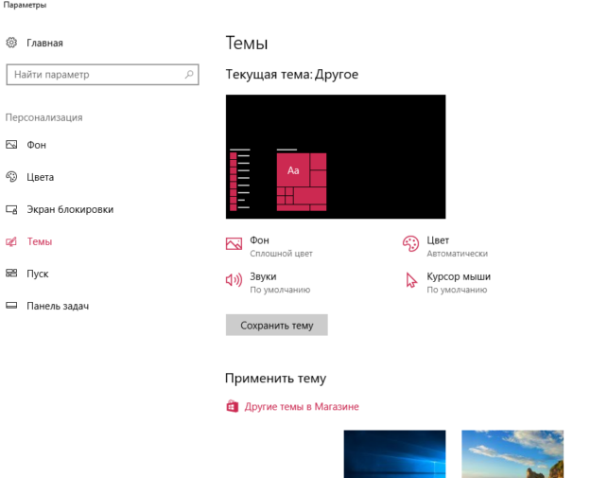
Task: Open the Главная settings home label
Action: (44, 43)
